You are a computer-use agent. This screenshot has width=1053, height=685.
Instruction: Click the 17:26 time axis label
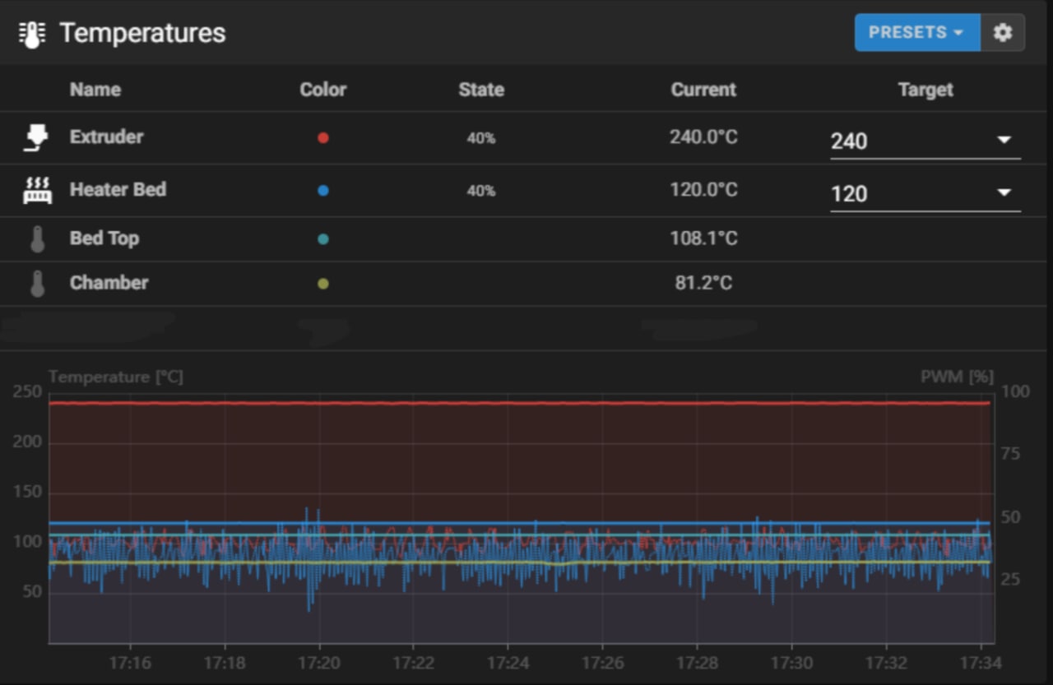pyautogui.click(x=603, y=662)
